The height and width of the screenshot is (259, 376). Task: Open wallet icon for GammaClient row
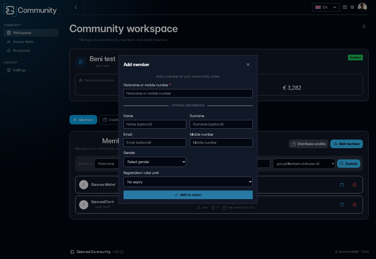[342, 205]
